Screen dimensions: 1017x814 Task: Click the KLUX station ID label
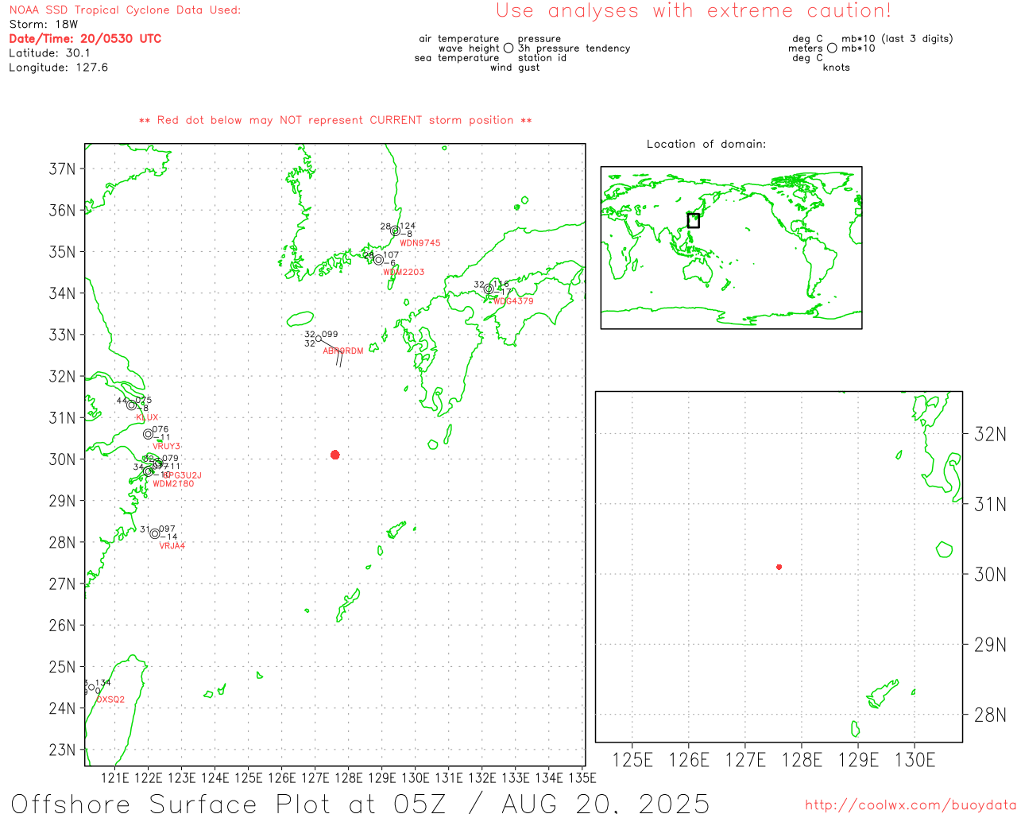[x=147, y=417]
